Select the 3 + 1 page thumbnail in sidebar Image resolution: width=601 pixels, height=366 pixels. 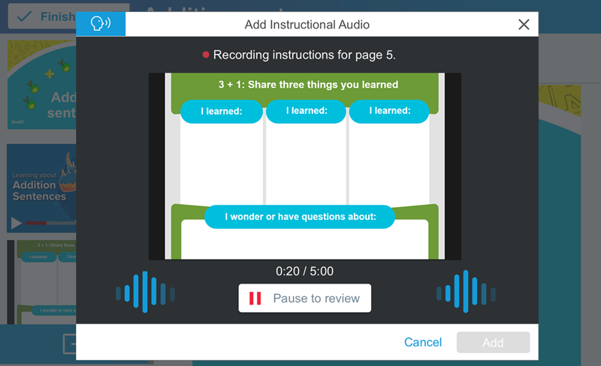[x=41, y=282]
